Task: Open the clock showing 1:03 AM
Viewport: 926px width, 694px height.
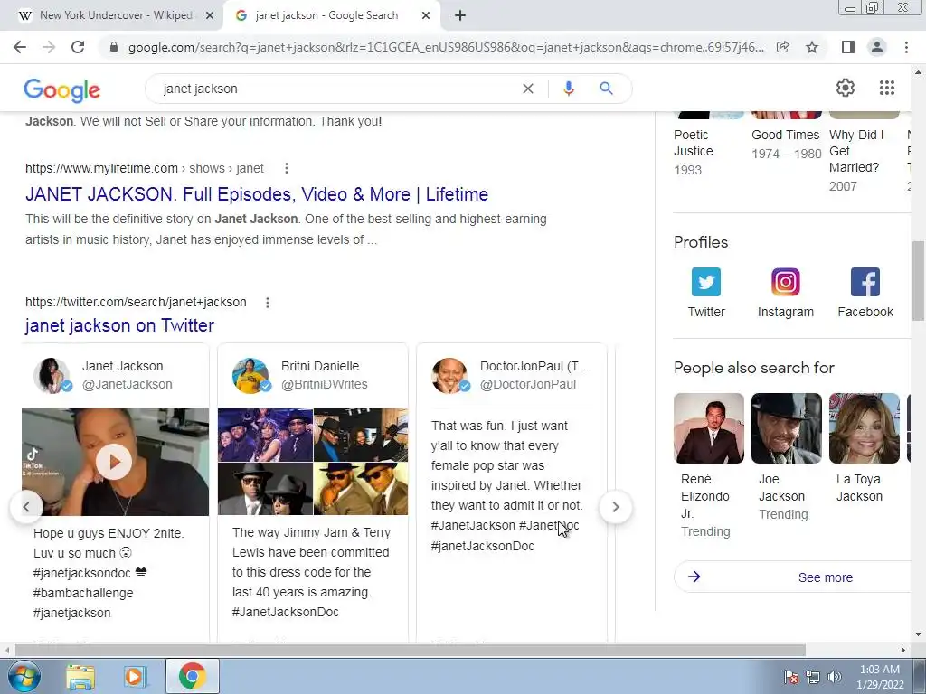Action: (x=879, y=677)
